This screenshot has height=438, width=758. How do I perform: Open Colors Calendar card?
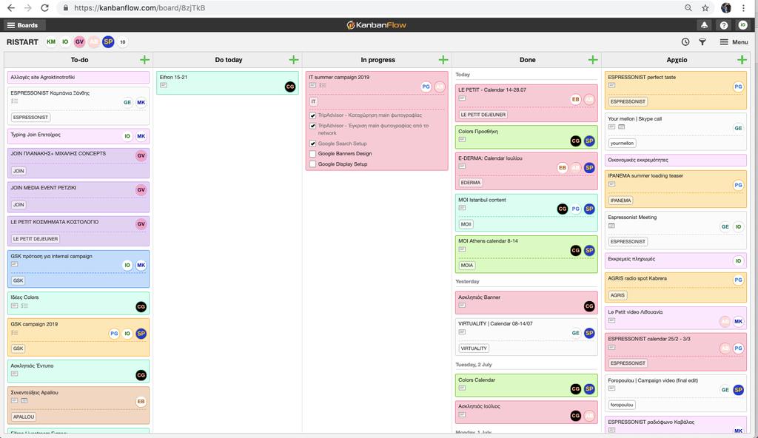(x=526, y=385)
